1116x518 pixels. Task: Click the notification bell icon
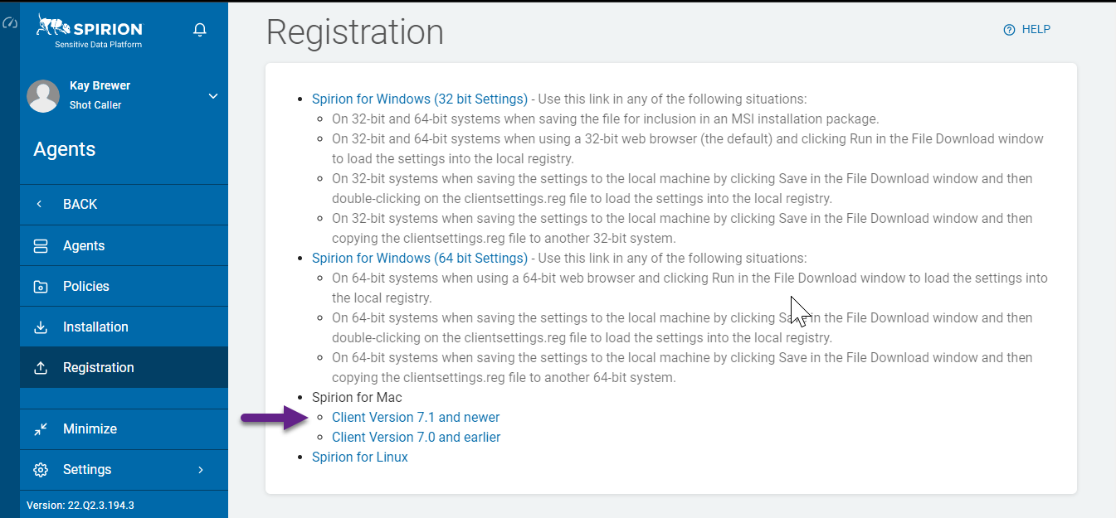pos(199,31)
